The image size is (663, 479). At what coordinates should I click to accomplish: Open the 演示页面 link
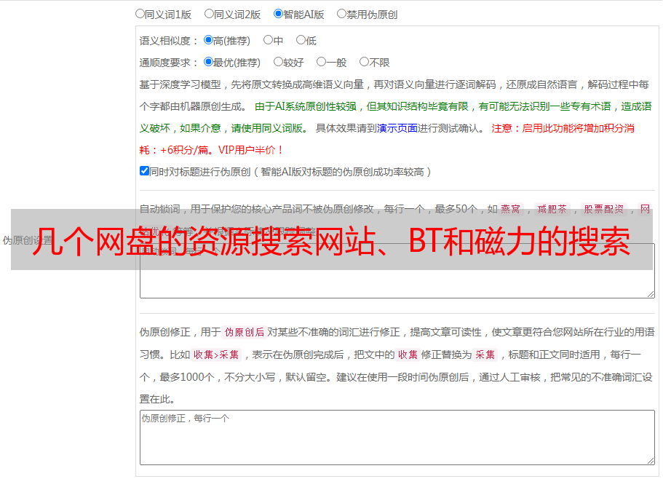pos(397,128)
